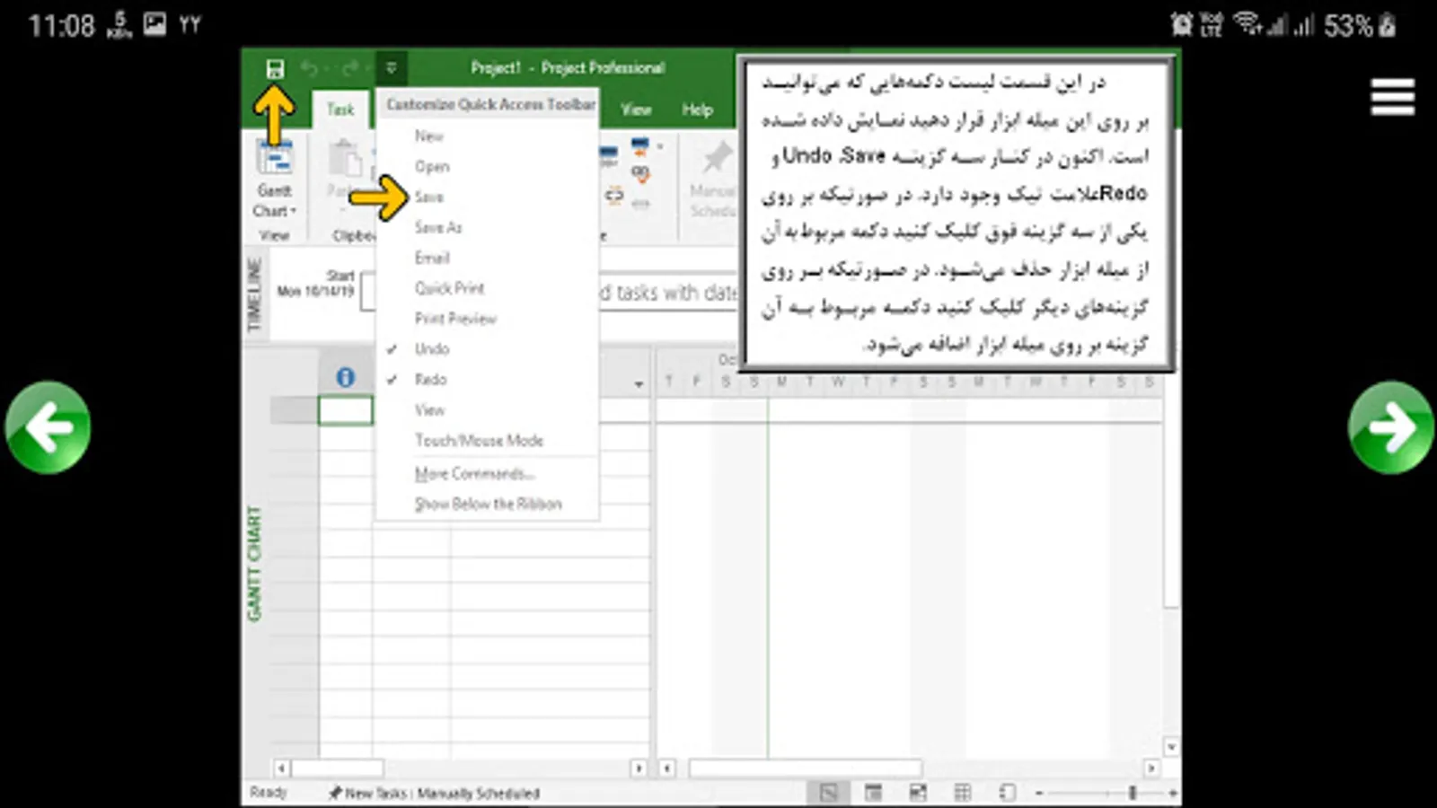This screenshot has width=1437, height=808.
Task: Open the Customize Quick Access Toolbar dropdown arrow
Action: (392, 68)
